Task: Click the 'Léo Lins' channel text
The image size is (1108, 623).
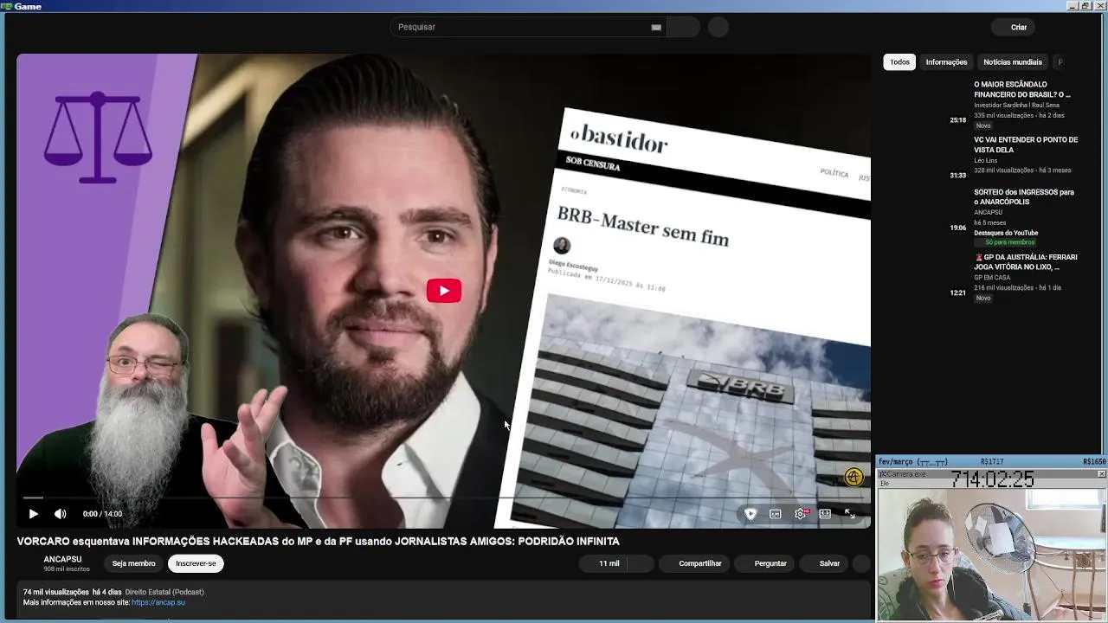Action: [x=986, y=160]
